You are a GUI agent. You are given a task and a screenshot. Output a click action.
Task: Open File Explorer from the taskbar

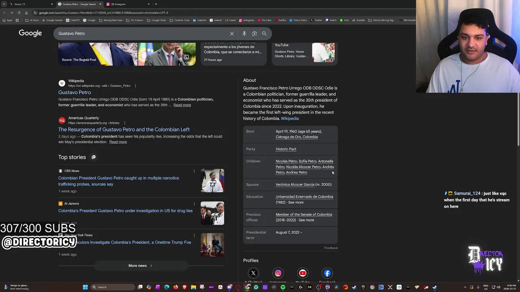tap(193, 287)
